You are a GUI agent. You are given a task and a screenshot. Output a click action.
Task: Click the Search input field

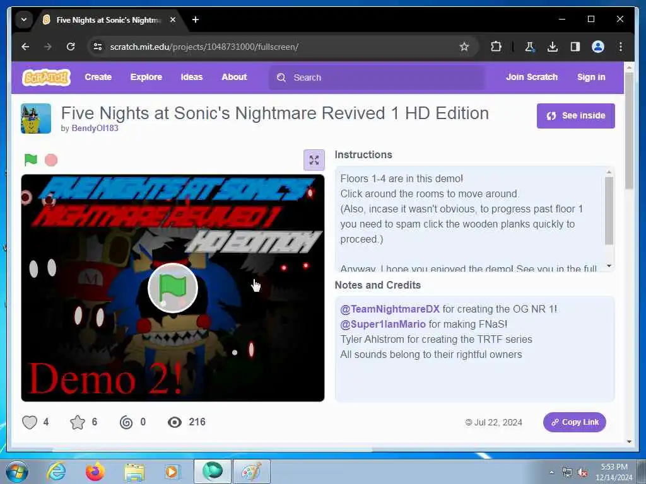coord(377,78)
